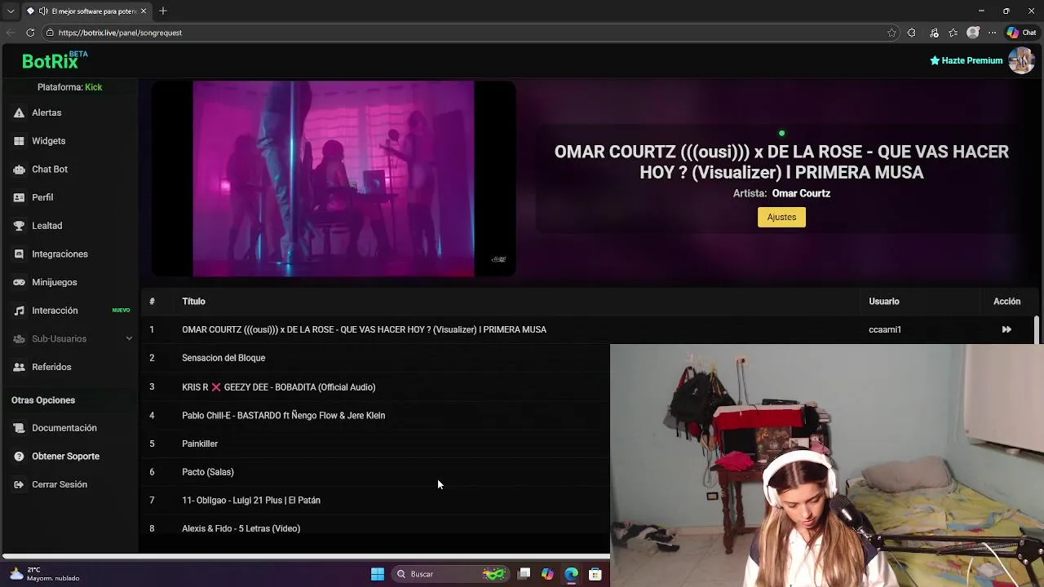Viewport: 1044px width, 587px height.
Task: Click first row OMAR COURTZ song title
Action: click(364, 329)
